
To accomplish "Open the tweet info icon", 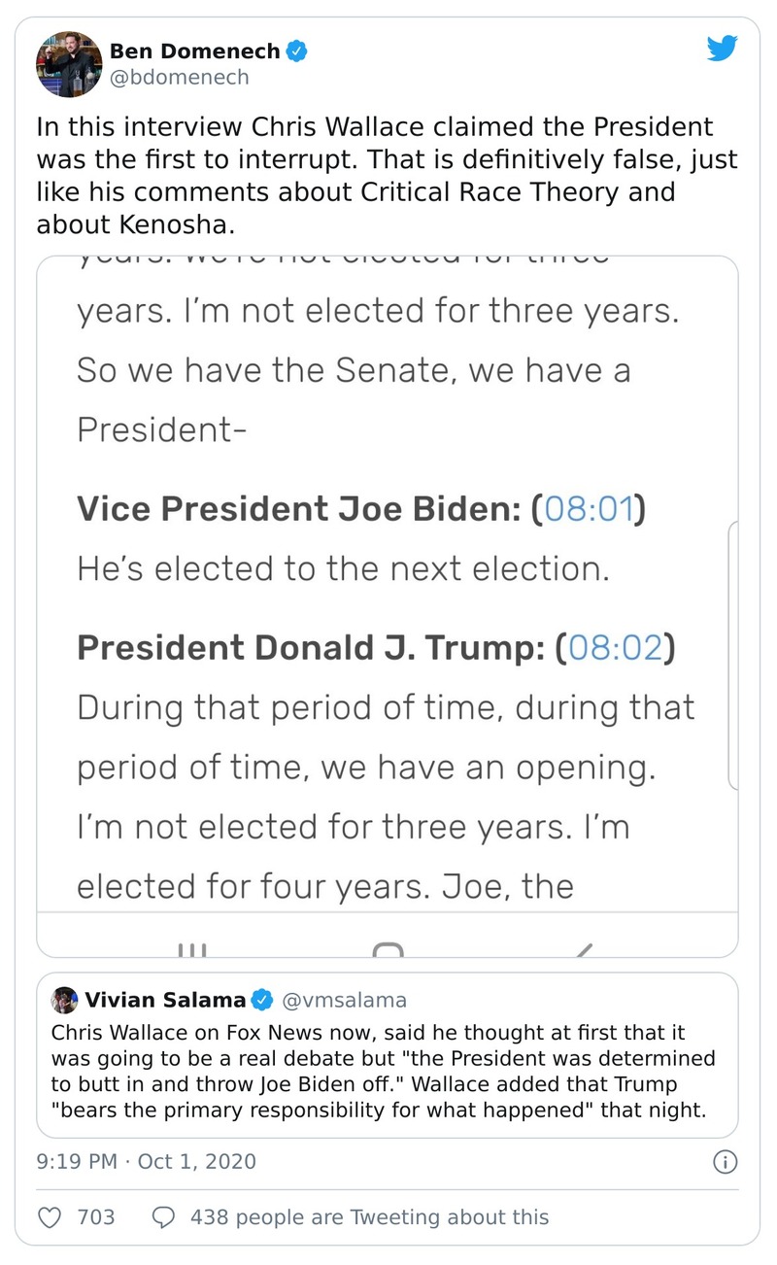I will tap(725, 1161).
